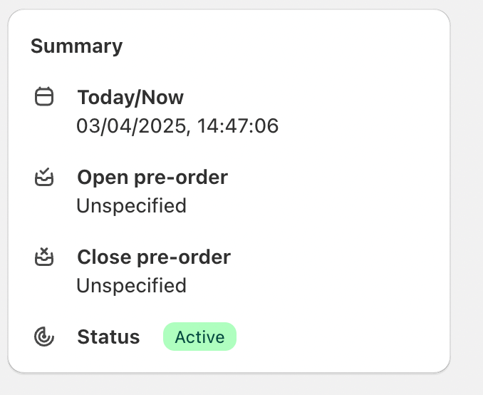Click the Open pre-order label
This screenshot has height=395, width=483.
point(152,178)
